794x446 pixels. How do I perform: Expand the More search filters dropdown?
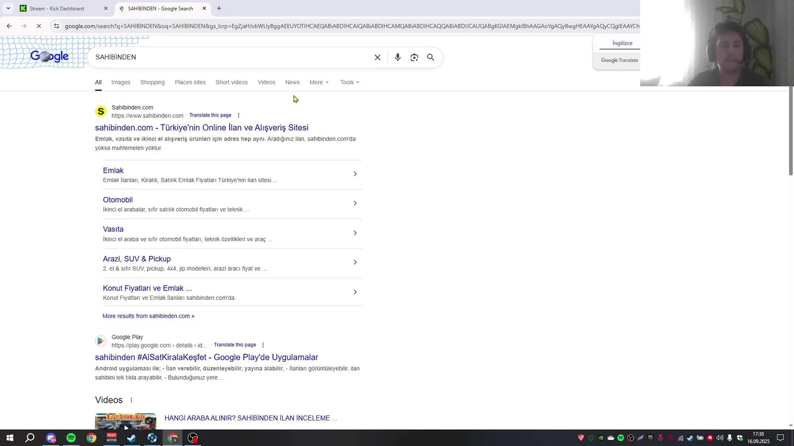319,82
